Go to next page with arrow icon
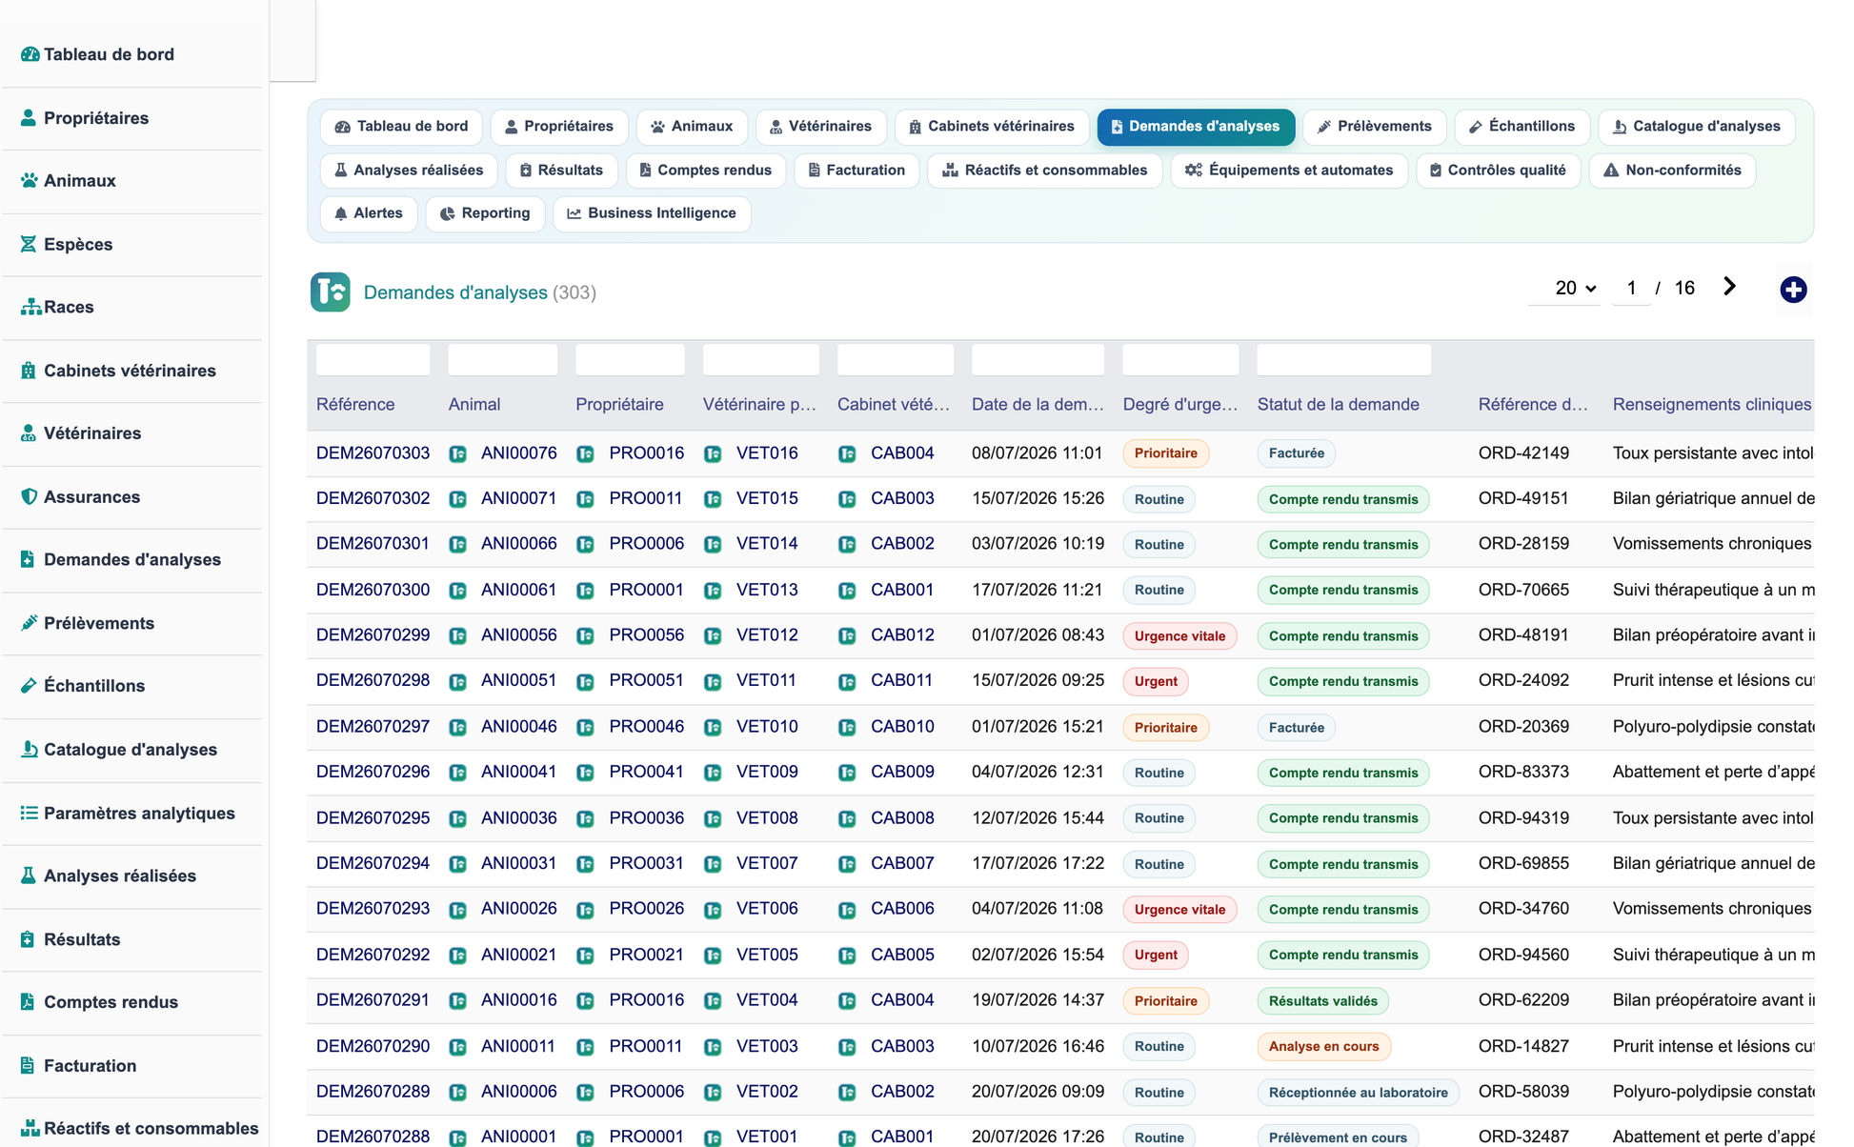Viewport: 1854px width, 1147px height. click(x=1729, y=287)
